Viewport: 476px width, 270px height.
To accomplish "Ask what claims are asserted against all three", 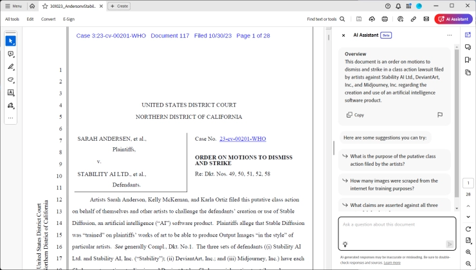I will tap(394, 205).
